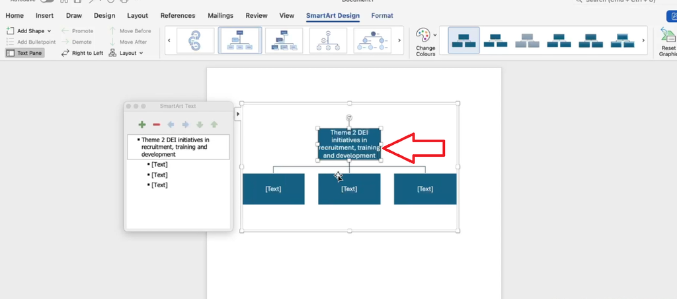Choose the fifth layout thumbnail with dark circle

pyautogui.click(x=373, y=40)
